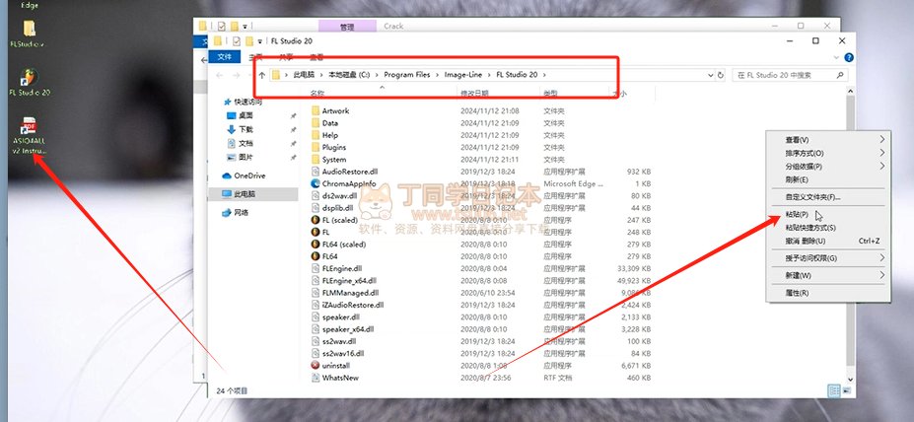
Task: Click the refresh button beside the address bar
Action: click(721, 75)
